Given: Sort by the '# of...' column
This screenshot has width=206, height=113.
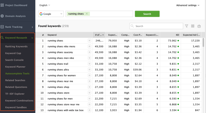Looking at the screenshot, I should [x=99, y=35].
